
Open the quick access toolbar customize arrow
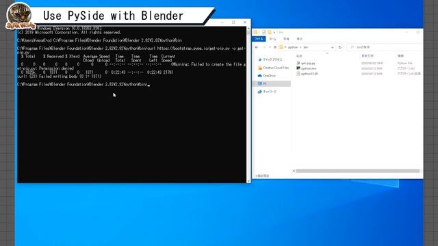pos(274,33)
